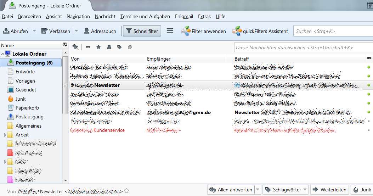The width and height of the screenshot is (373, 196).
Task: Open the Abrufen dropdown arrow
Action: (34, 31)
